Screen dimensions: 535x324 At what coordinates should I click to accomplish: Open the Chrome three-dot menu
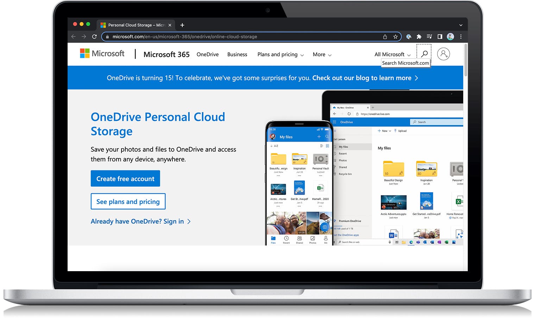tap(461, 37)
